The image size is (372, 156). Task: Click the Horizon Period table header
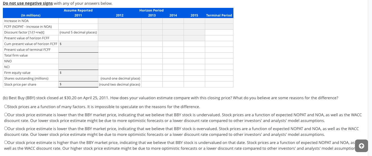point(152,10)
